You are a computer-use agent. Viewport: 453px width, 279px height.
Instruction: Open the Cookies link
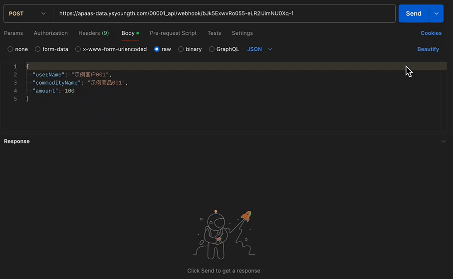tap(431, 33)
